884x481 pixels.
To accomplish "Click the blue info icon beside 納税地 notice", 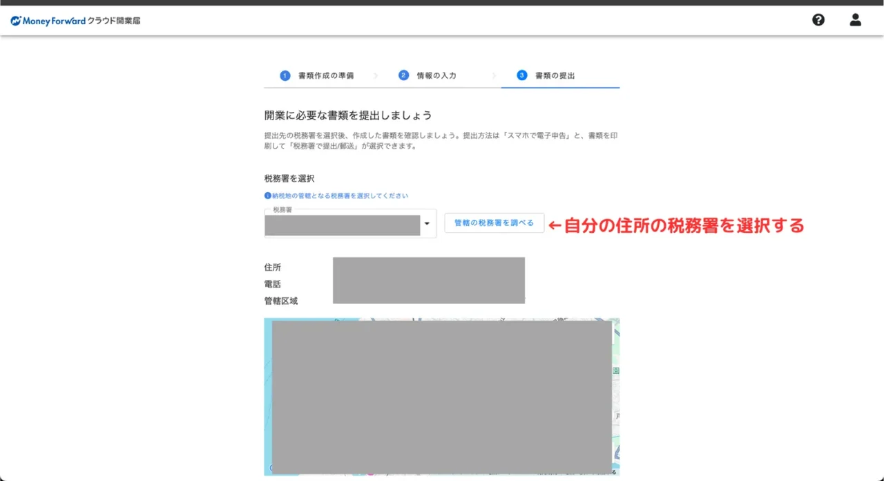I will click(268, 196).
